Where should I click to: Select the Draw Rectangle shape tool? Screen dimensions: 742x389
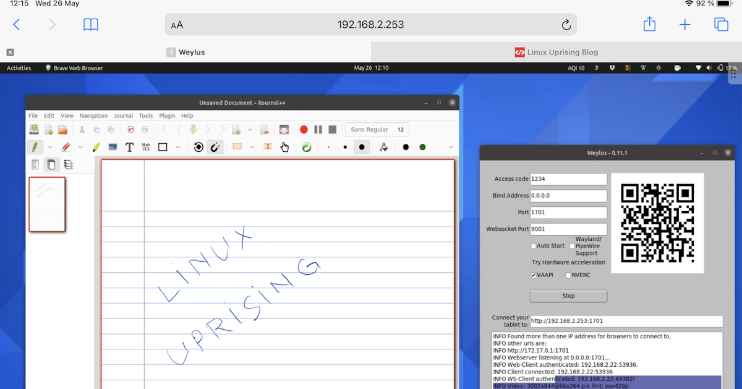[x=163, y=147]
